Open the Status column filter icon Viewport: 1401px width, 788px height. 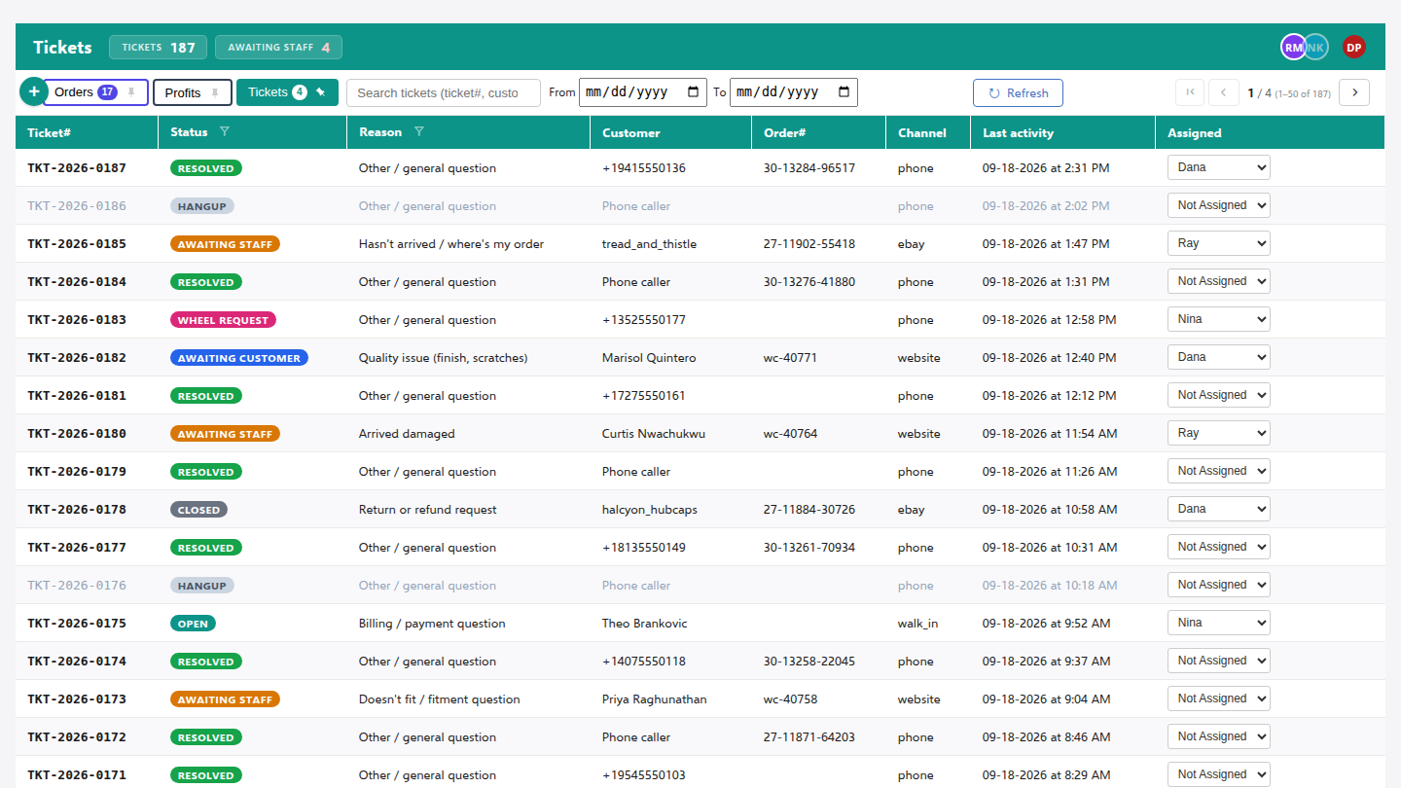point(225,131)
